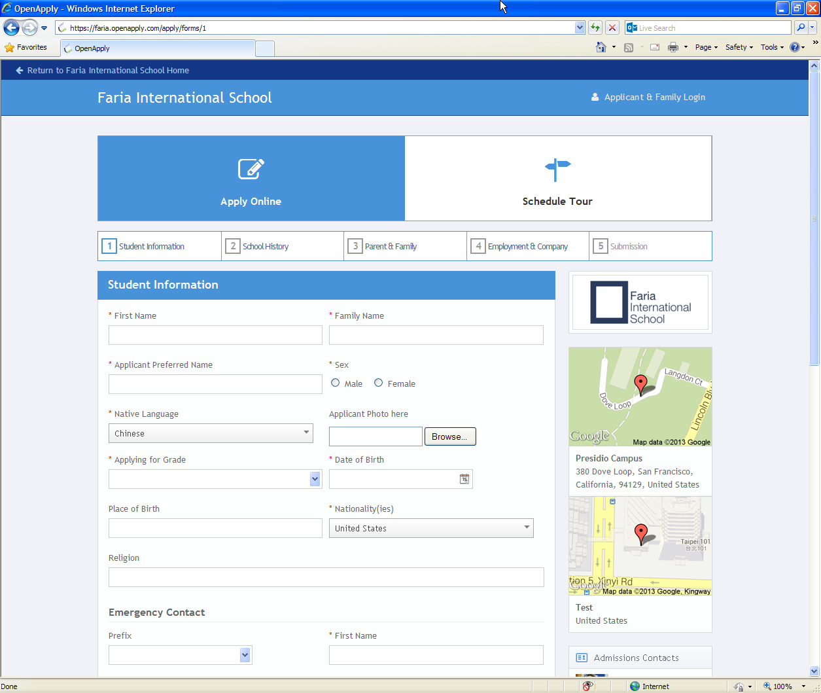Viewport: 821px width, 693px height.
Task: Click the Schedule Tour button
Action: click(558, 178)
